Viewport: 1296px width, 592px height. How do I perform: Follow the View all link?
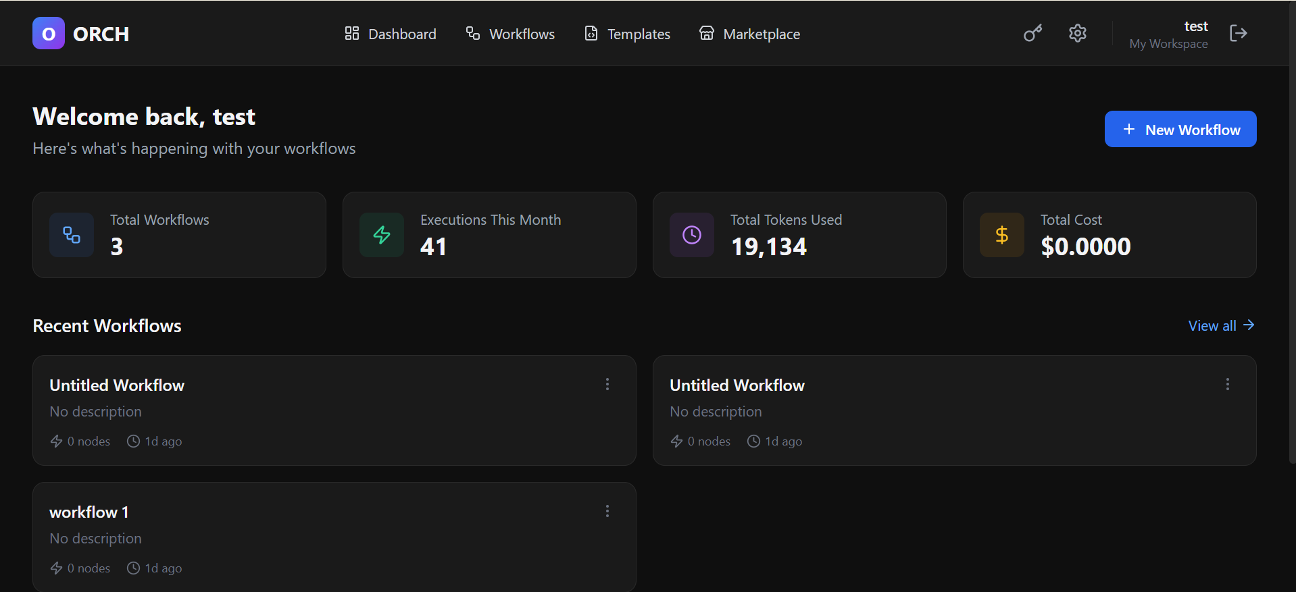point(1222,325)
